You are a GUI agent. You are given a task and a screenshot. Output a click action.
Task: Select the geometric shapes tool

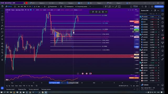(x=2, y=20)
